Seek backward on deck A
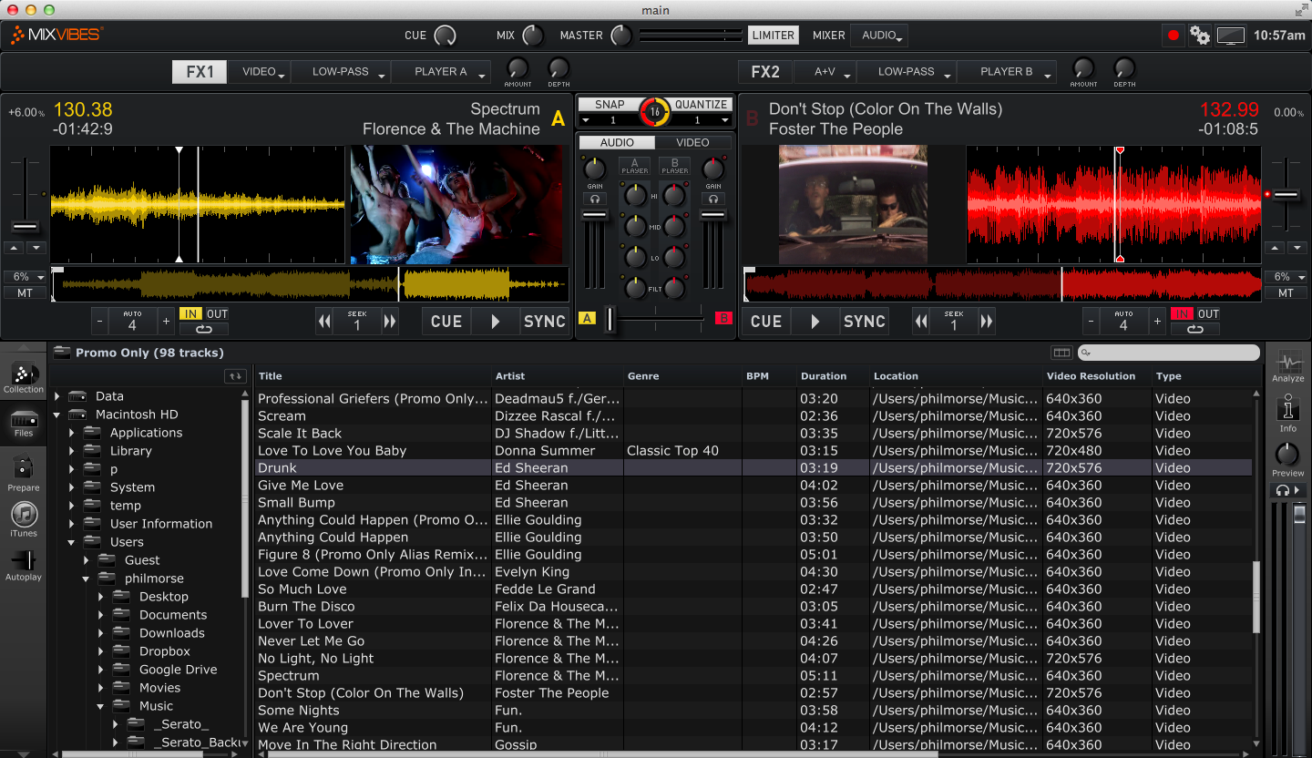 pos(324,321)
